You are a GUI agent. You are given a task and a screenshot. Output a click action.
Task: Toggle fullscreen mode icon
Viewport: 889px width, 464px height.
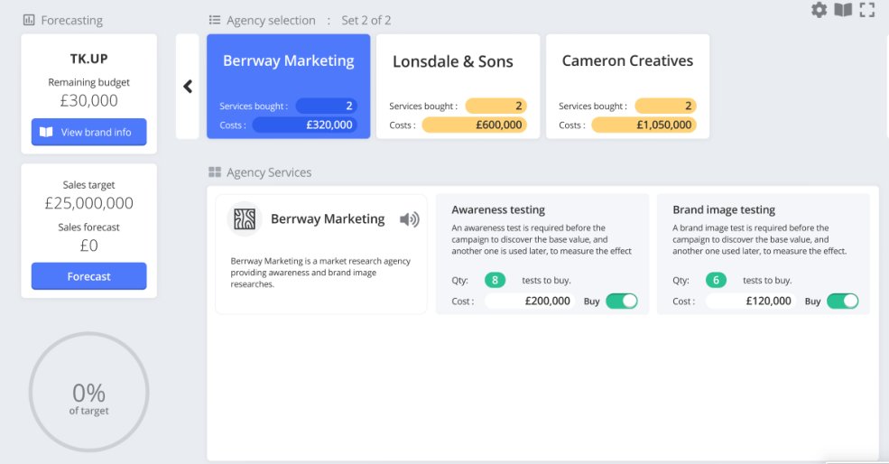click(x=867, y=10)
